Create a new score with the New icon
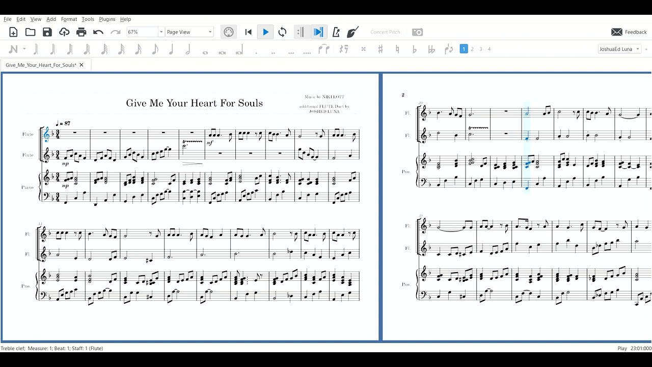The image size is (652, 367). pyautogui.click(x=13, y=32)
